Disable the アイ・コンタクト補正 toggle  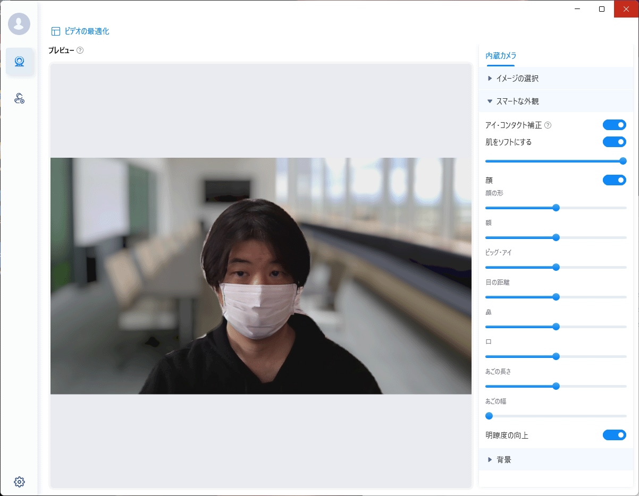tap(614, 125)
